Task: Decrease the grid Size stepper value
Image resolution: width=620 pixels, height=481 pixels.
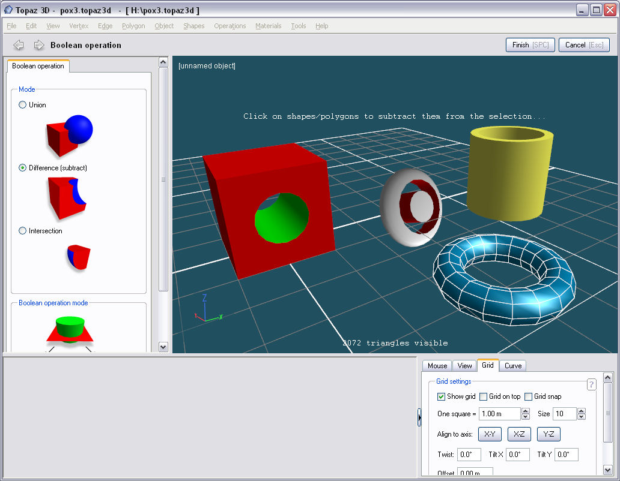Action: (x=581, y=417)
